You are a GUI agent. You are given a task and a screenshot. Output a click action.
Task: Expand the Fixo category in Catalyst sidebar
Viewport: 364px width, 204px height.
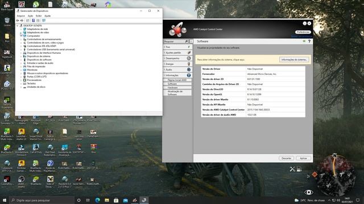pyautogui.click(x=177, y=47)
